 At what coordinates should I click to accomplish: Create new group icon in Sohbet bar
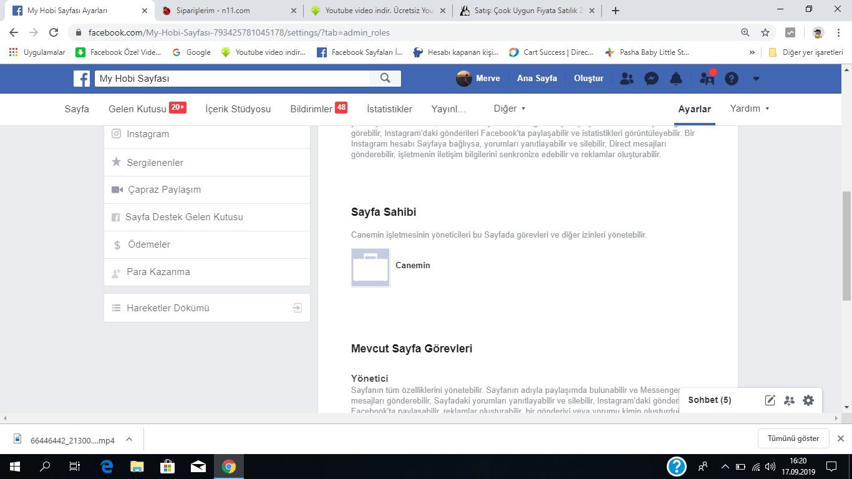coord(789,400)
